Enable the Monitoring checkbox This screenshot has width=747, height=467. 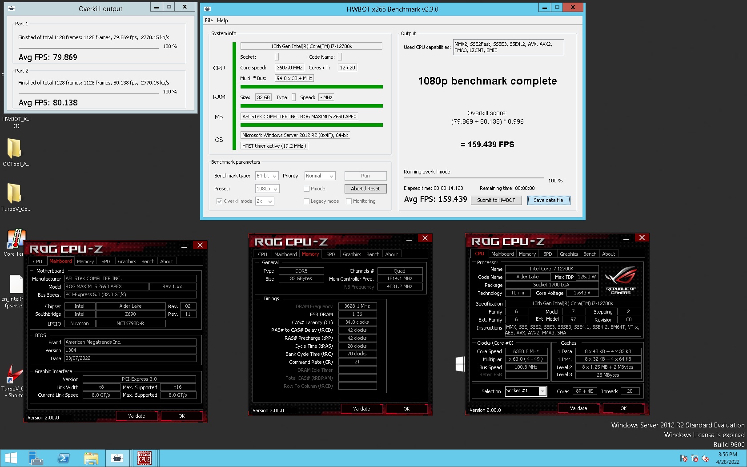[349, 201]
